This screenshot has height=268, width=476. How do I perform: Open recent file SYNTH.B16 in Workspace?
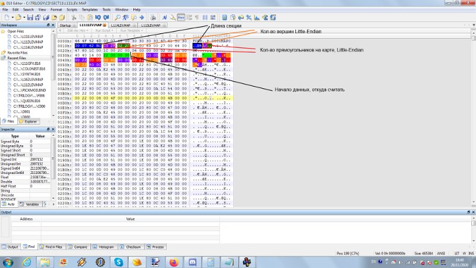tap(27, 74)
